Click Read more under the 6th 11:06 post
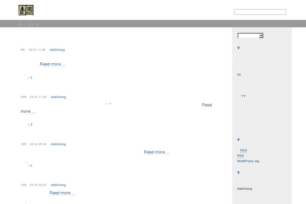The height and width of the screenshot is (204, 306). coord(53,64)
